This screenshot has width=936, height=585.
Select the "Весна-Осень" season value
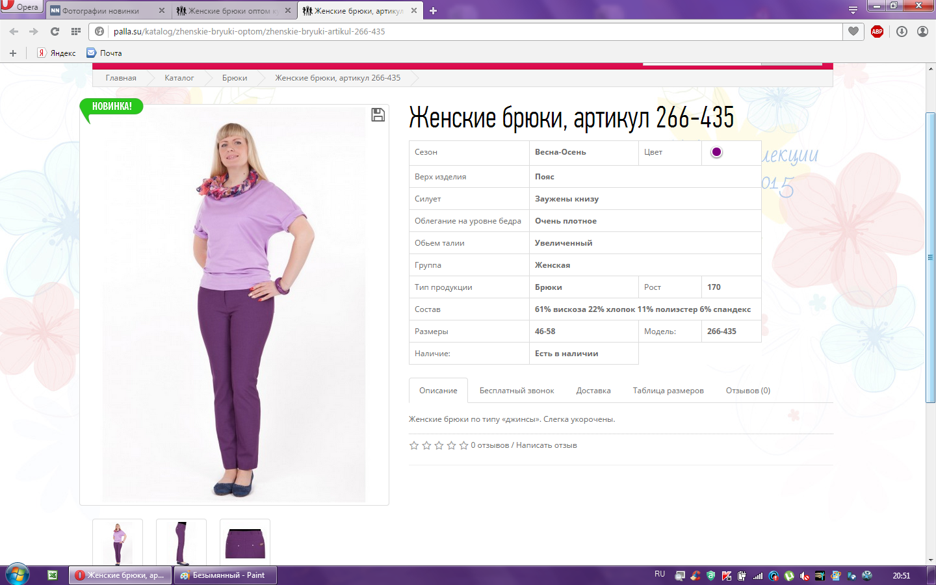[560, 152]
